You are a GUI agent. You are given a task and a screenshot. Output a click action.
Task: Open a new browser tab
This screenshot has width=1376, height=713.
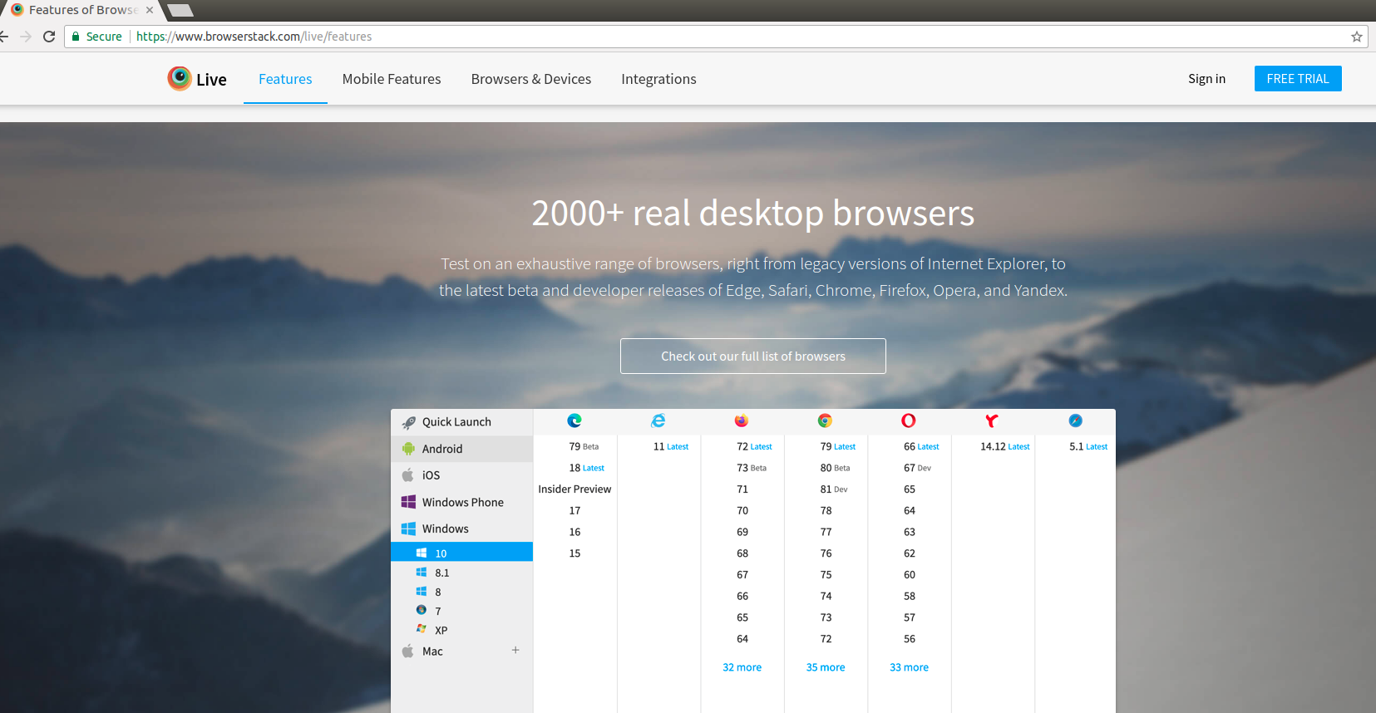(x=180, y=11)
